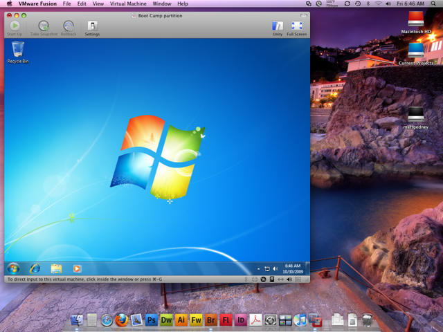Click the Windows volume tray icon
The height and width of the screenshot is (332, 443).
pos(275,269)
